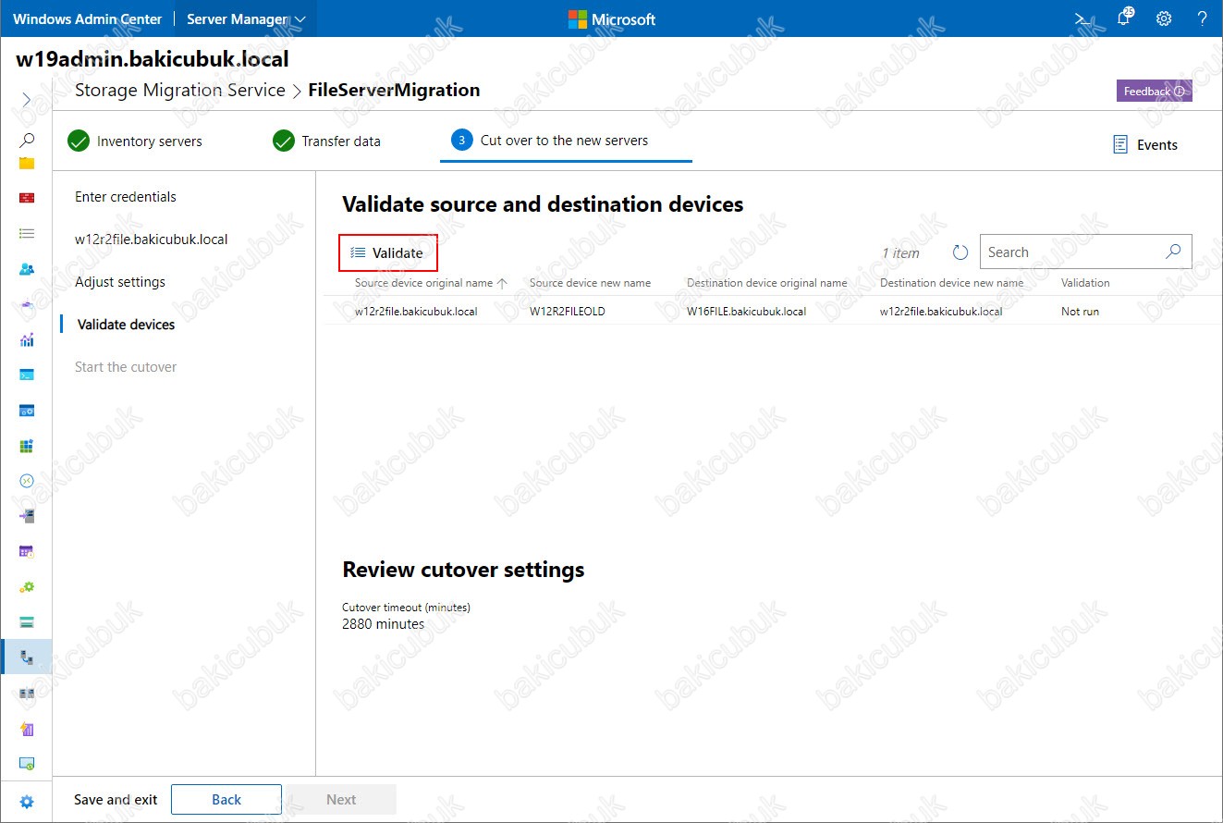
Task: View notifications bell in the header
Action: click(x=1124, y=18)
